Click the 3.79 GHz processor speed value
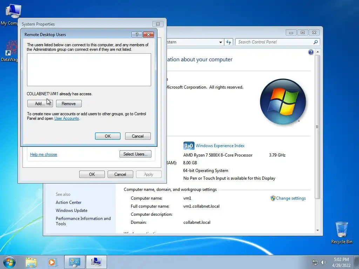The image size is (359, 269). [x=277, y=155]
